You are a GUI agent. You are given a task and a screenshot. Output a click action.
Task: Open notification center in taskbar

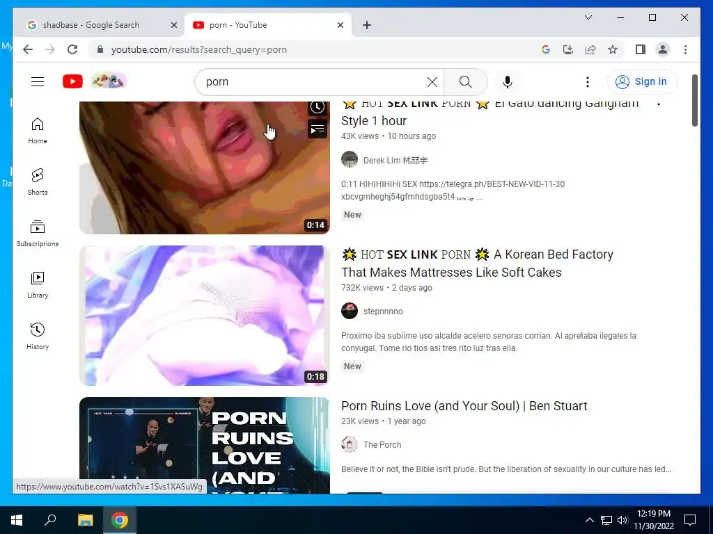coord(690,520)
